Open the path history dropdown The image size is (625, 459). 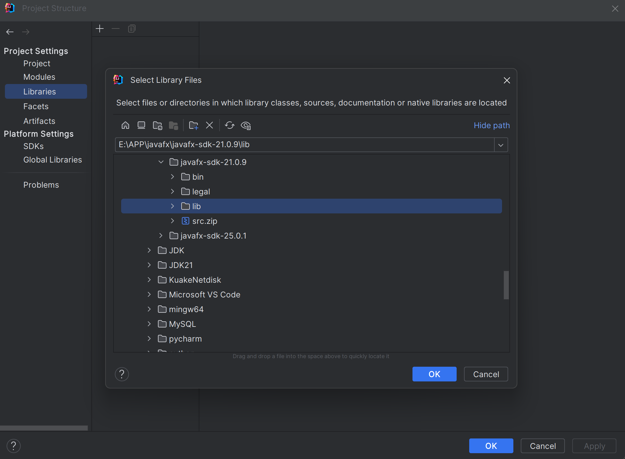(x=501, y=145)
